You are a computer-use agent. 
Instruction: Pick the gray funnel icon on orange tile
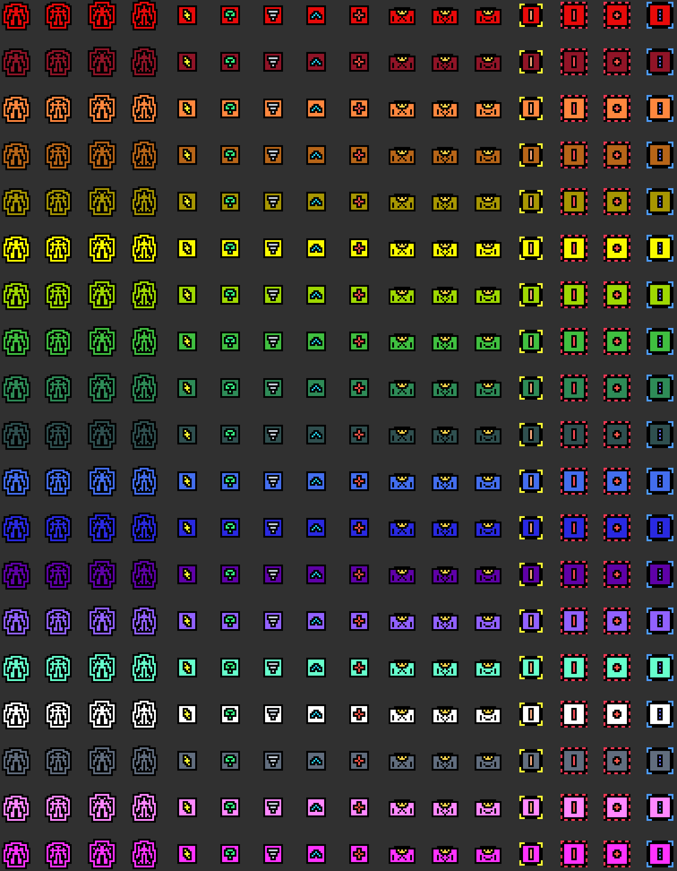pos(273,109)
